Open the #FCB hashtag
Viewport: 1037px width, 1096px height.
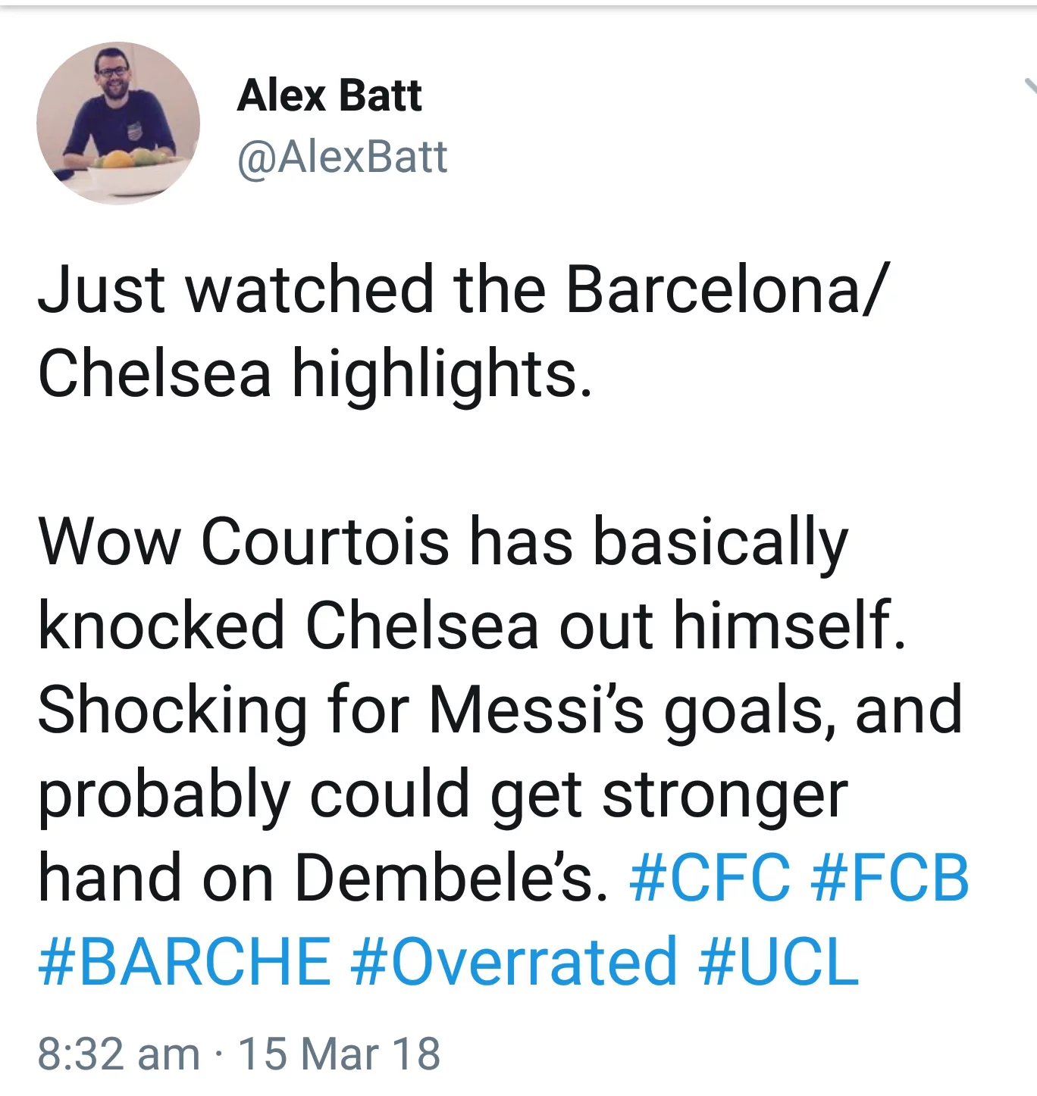[891, 877]
